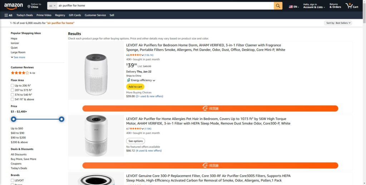Screen dimensions: 366x185
Task: Open the search category All dropdown
Action: click(52, 6)
